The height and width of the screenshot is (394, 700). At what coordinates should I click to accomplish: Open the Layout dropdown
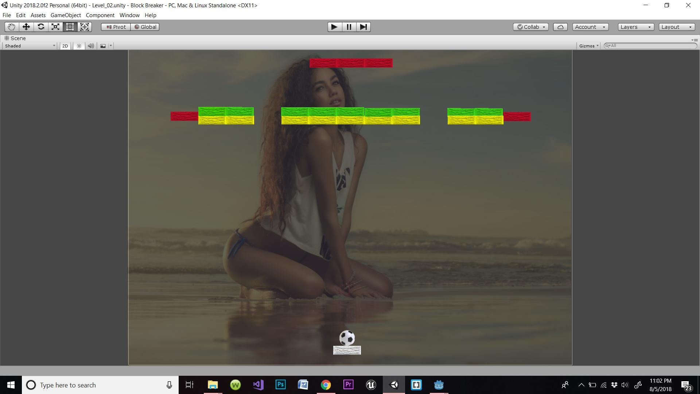pos(677,27)
